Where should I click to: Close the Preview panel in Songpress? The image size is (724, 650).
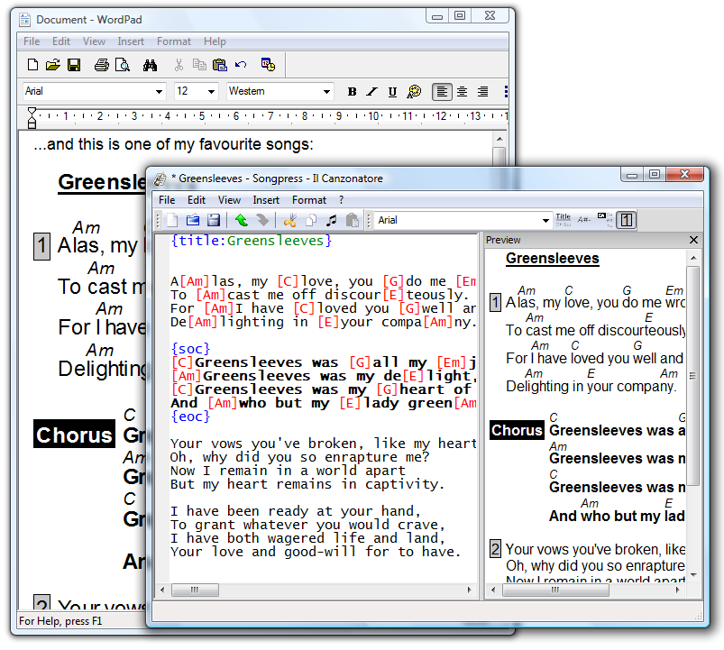pyautogui.click(x=693, y=240)
